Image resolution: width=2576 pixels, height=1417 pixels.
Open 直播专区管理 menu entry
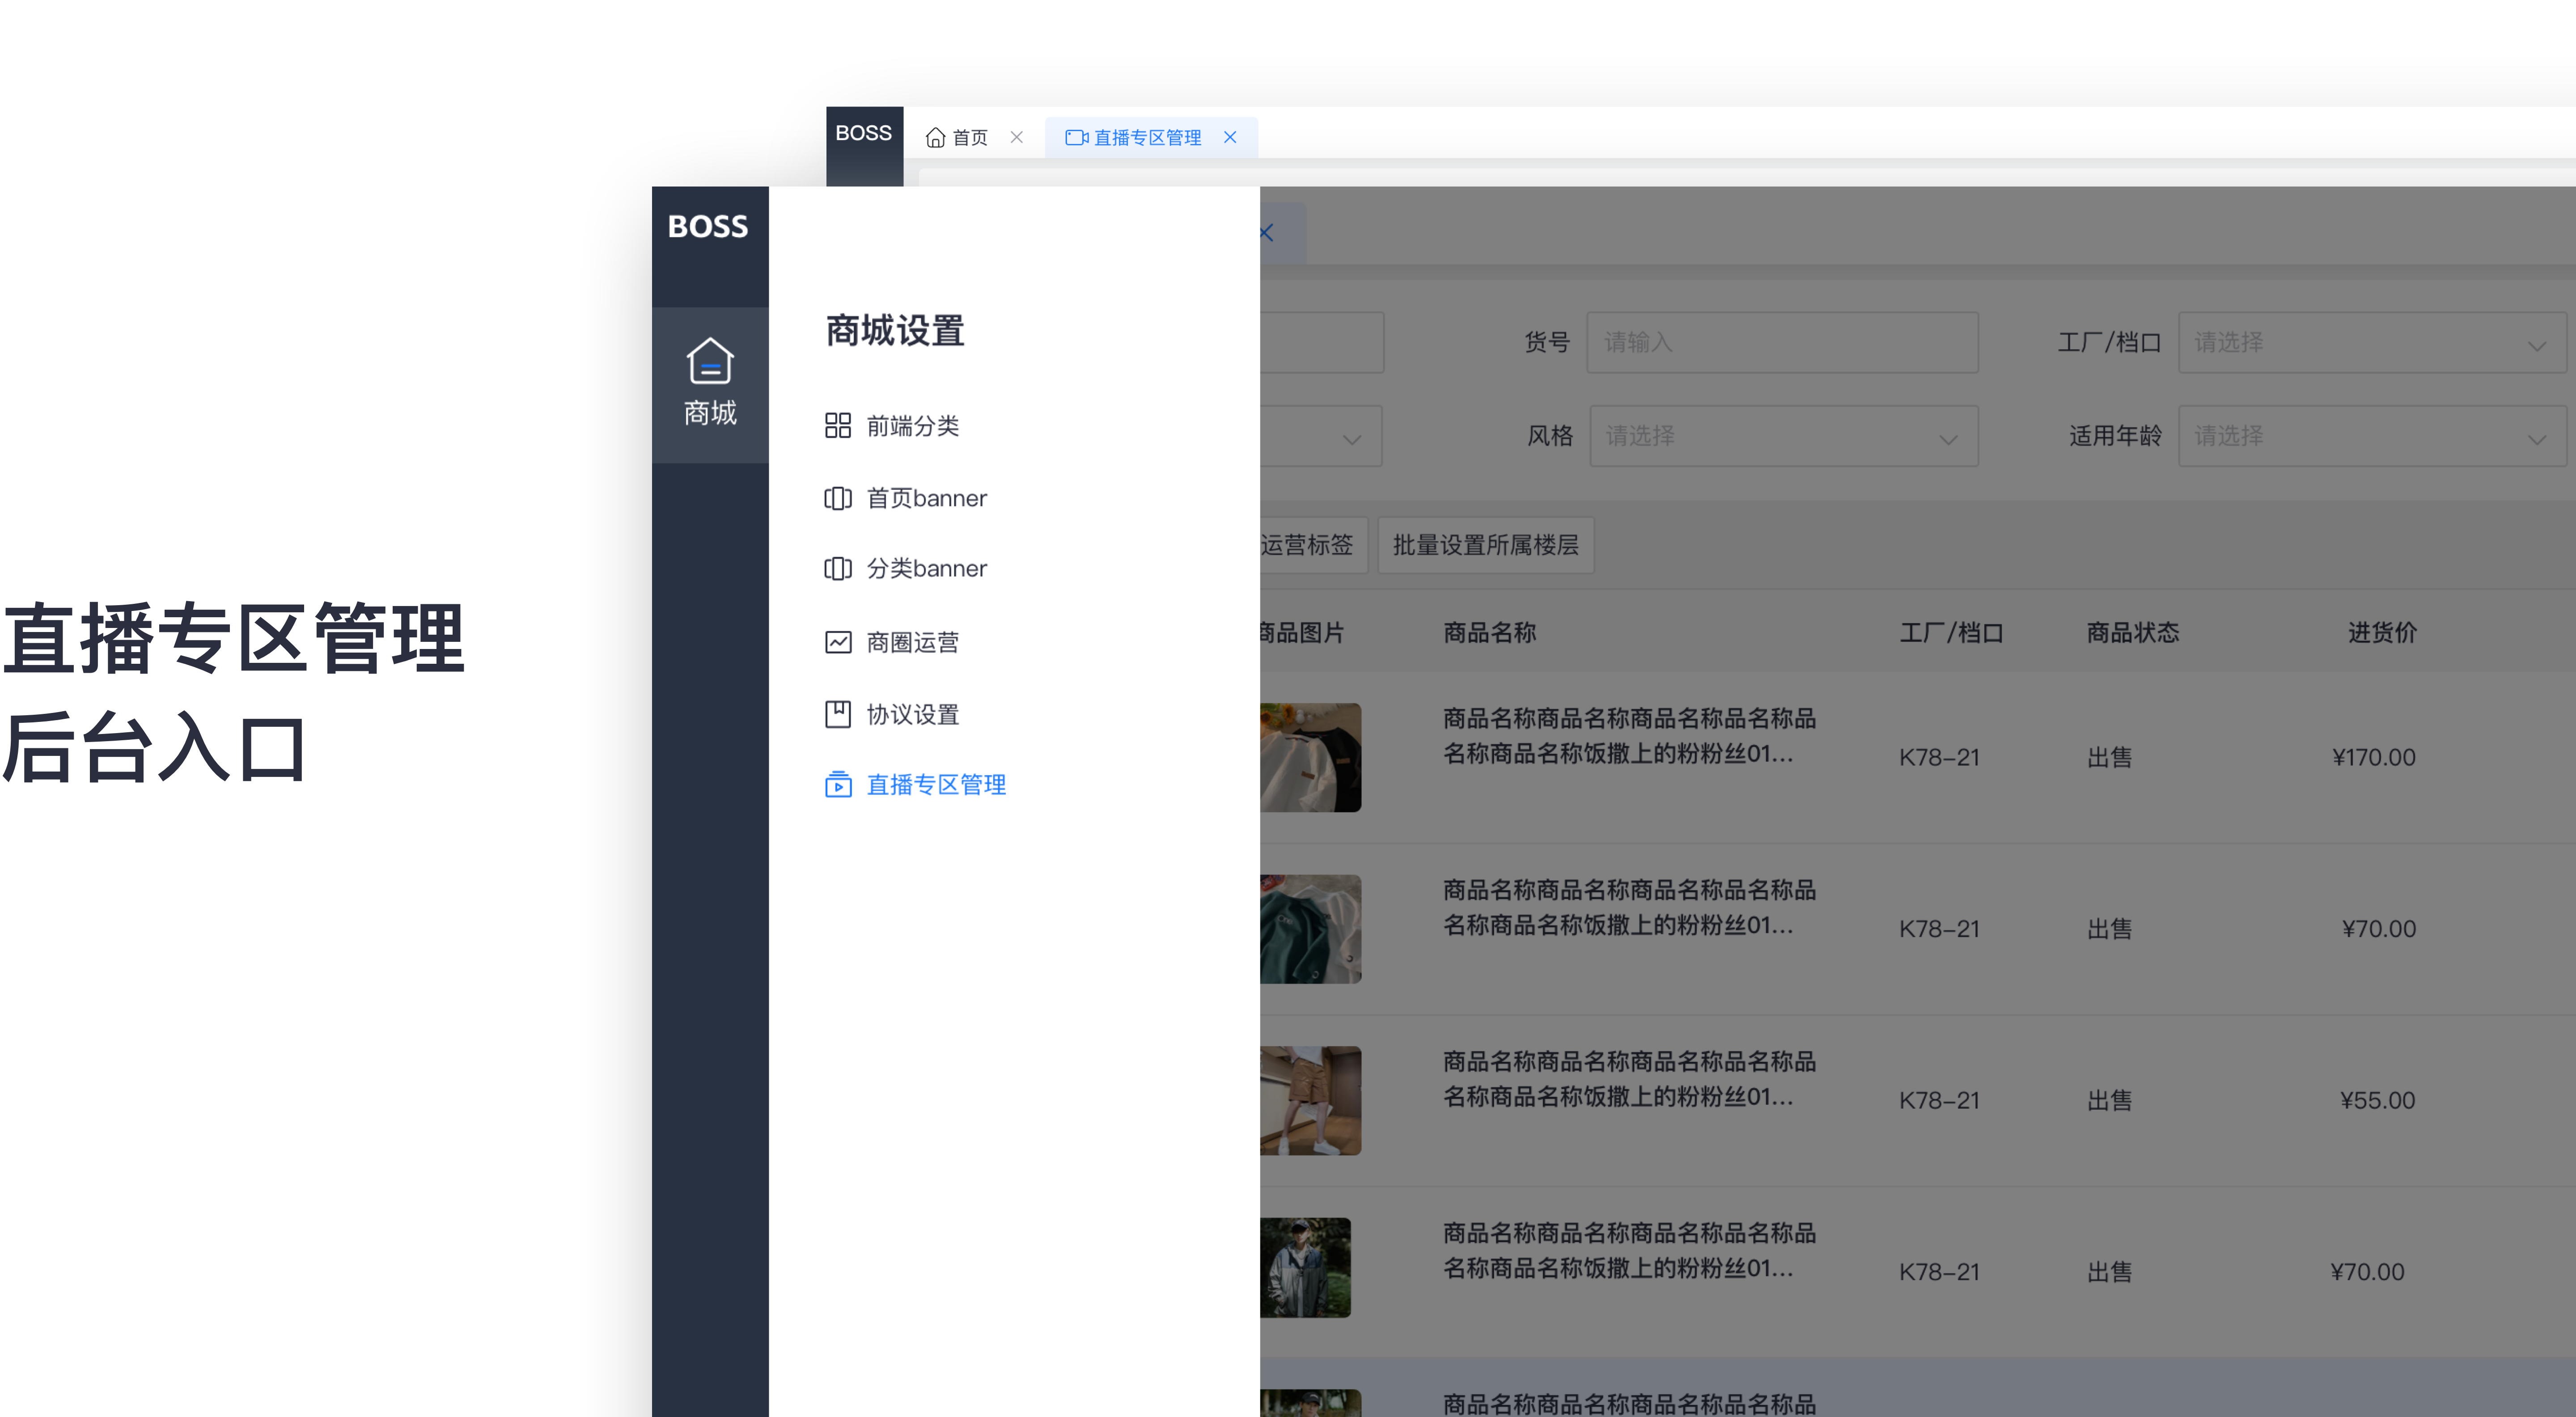[x=935, y=785]
